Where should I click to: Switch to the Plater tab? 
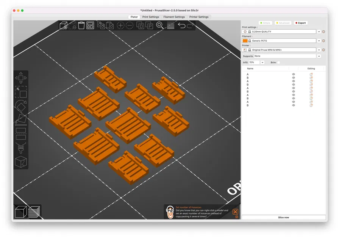tap(134, 17)
